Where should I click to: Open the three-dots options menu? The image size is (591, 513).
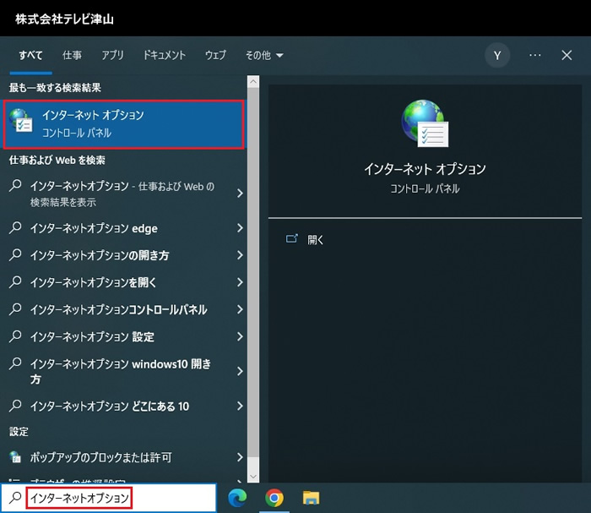534,56
